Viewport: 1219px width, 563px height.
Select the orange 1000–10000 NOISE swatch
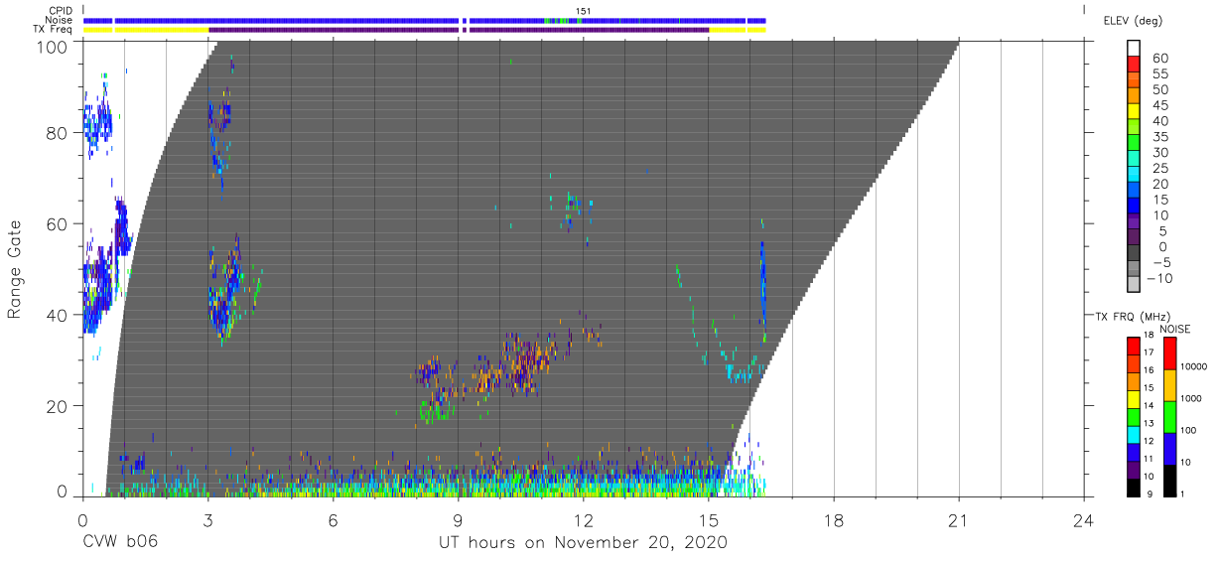(1170, 384)
